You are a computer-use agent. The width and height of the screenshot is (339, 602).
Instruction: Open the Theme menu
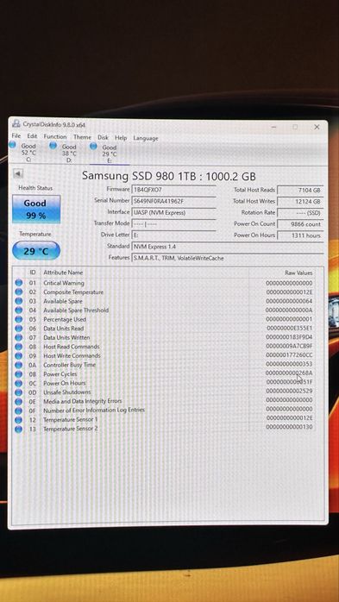(82, 137)
